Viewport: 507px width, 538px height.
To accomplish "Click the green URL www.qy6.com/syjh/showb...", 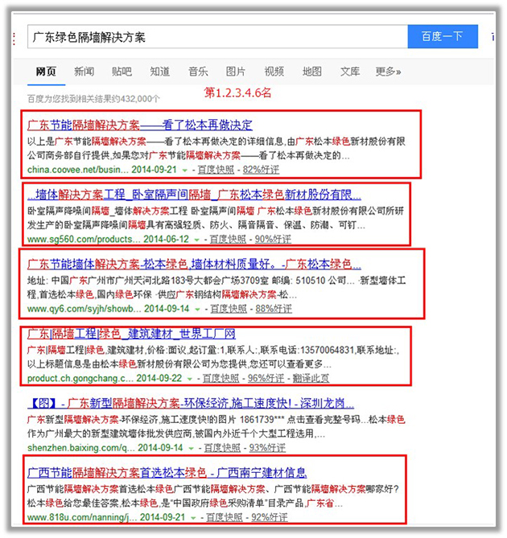I will coord(84,309).
